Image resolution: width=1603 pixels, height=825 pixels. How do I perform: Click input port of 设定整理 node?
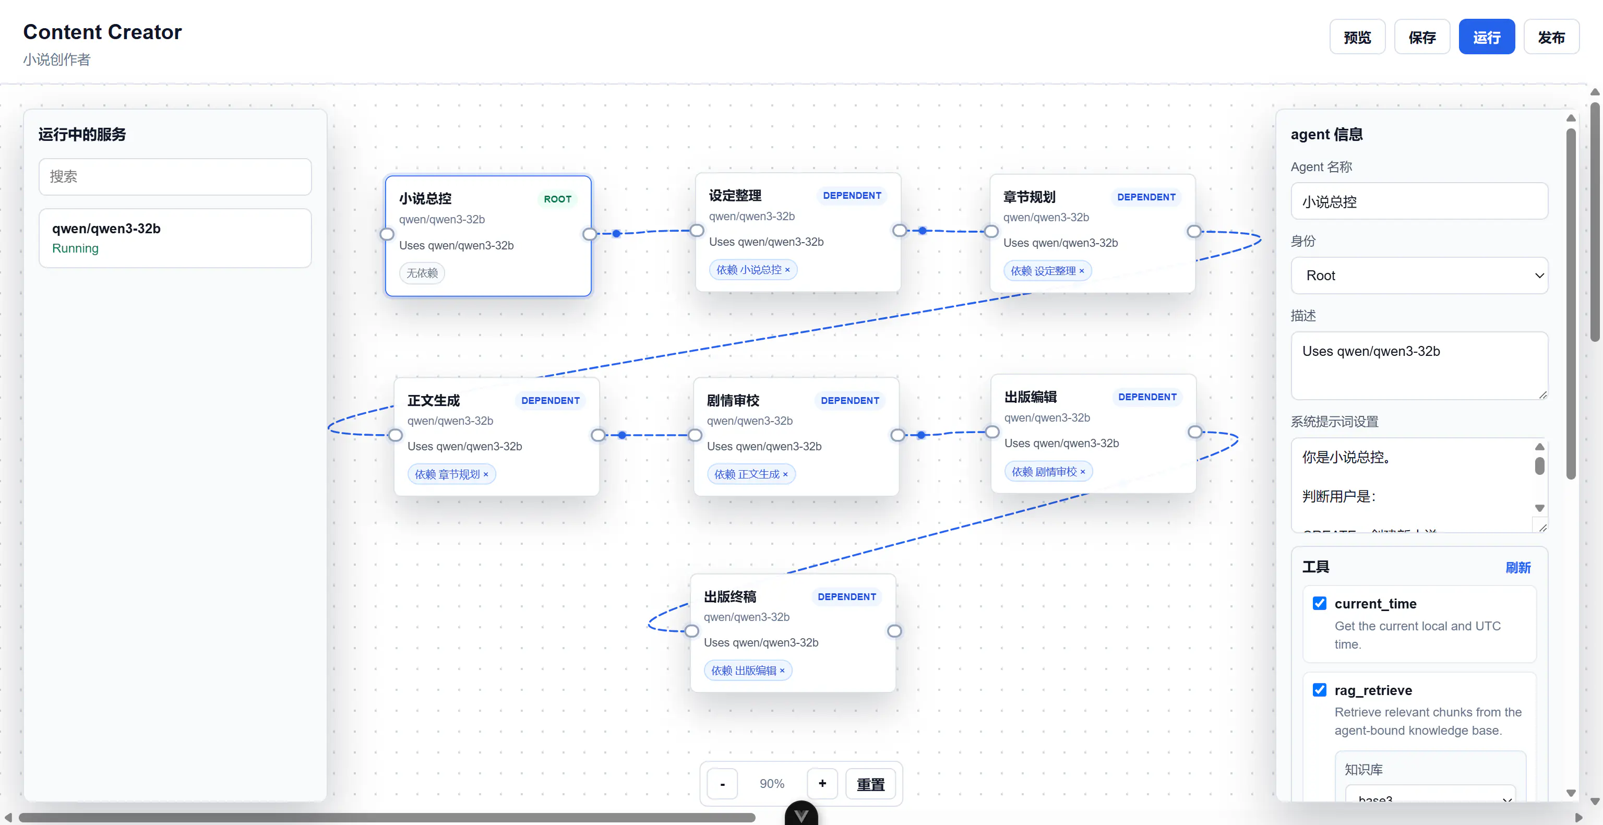697,231
